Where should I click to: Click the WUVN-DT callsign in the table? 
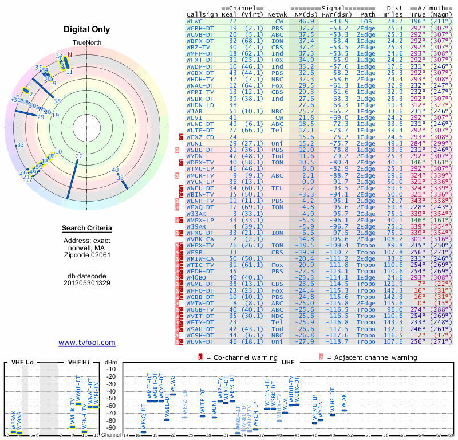tap(200, 341)
